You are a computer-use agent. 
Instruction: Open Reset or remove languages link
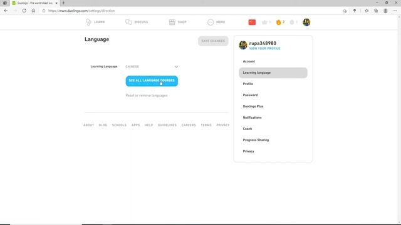(x=147, y=96)
